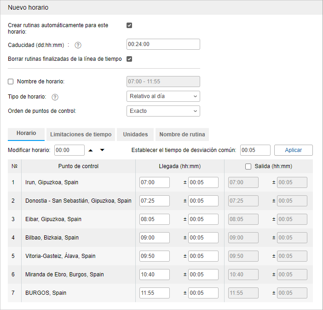Click the help icon next to Caducidad
The width and height of the screenshot is (323, 310).
(x=78, y=45)
